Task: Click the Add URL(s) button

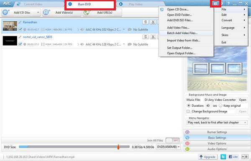Action: 102,13
